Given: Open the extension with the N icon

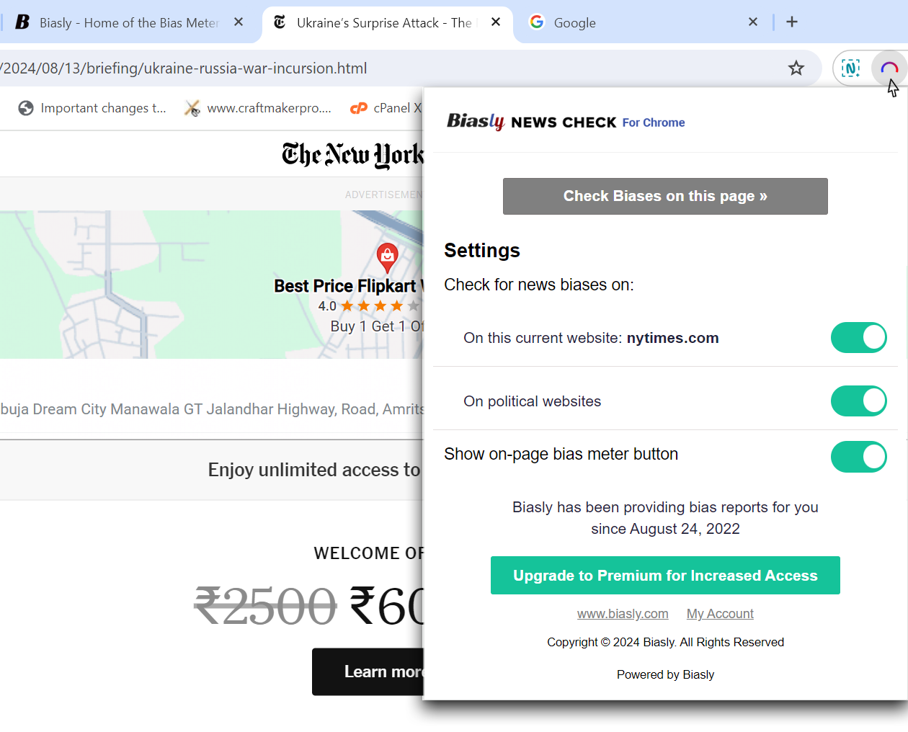Looking at the screenshot, I should coord(850,68).
